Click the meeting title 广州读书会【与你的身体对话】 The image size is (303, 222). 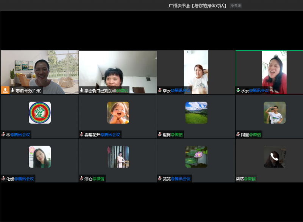(x=198, y=6)
